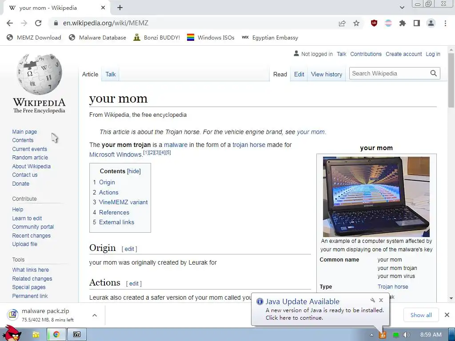The height and width of the screenshot is (341, 455).
Task: Open the tab search chevron dropdown
Action: 402,8
